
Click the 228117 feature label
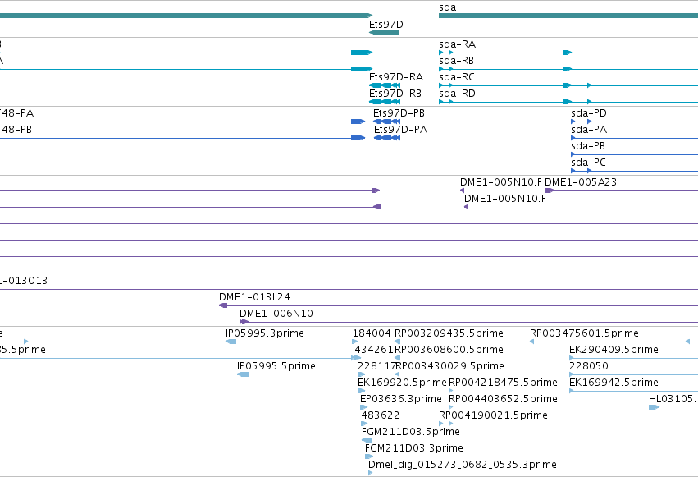(377, 366)
